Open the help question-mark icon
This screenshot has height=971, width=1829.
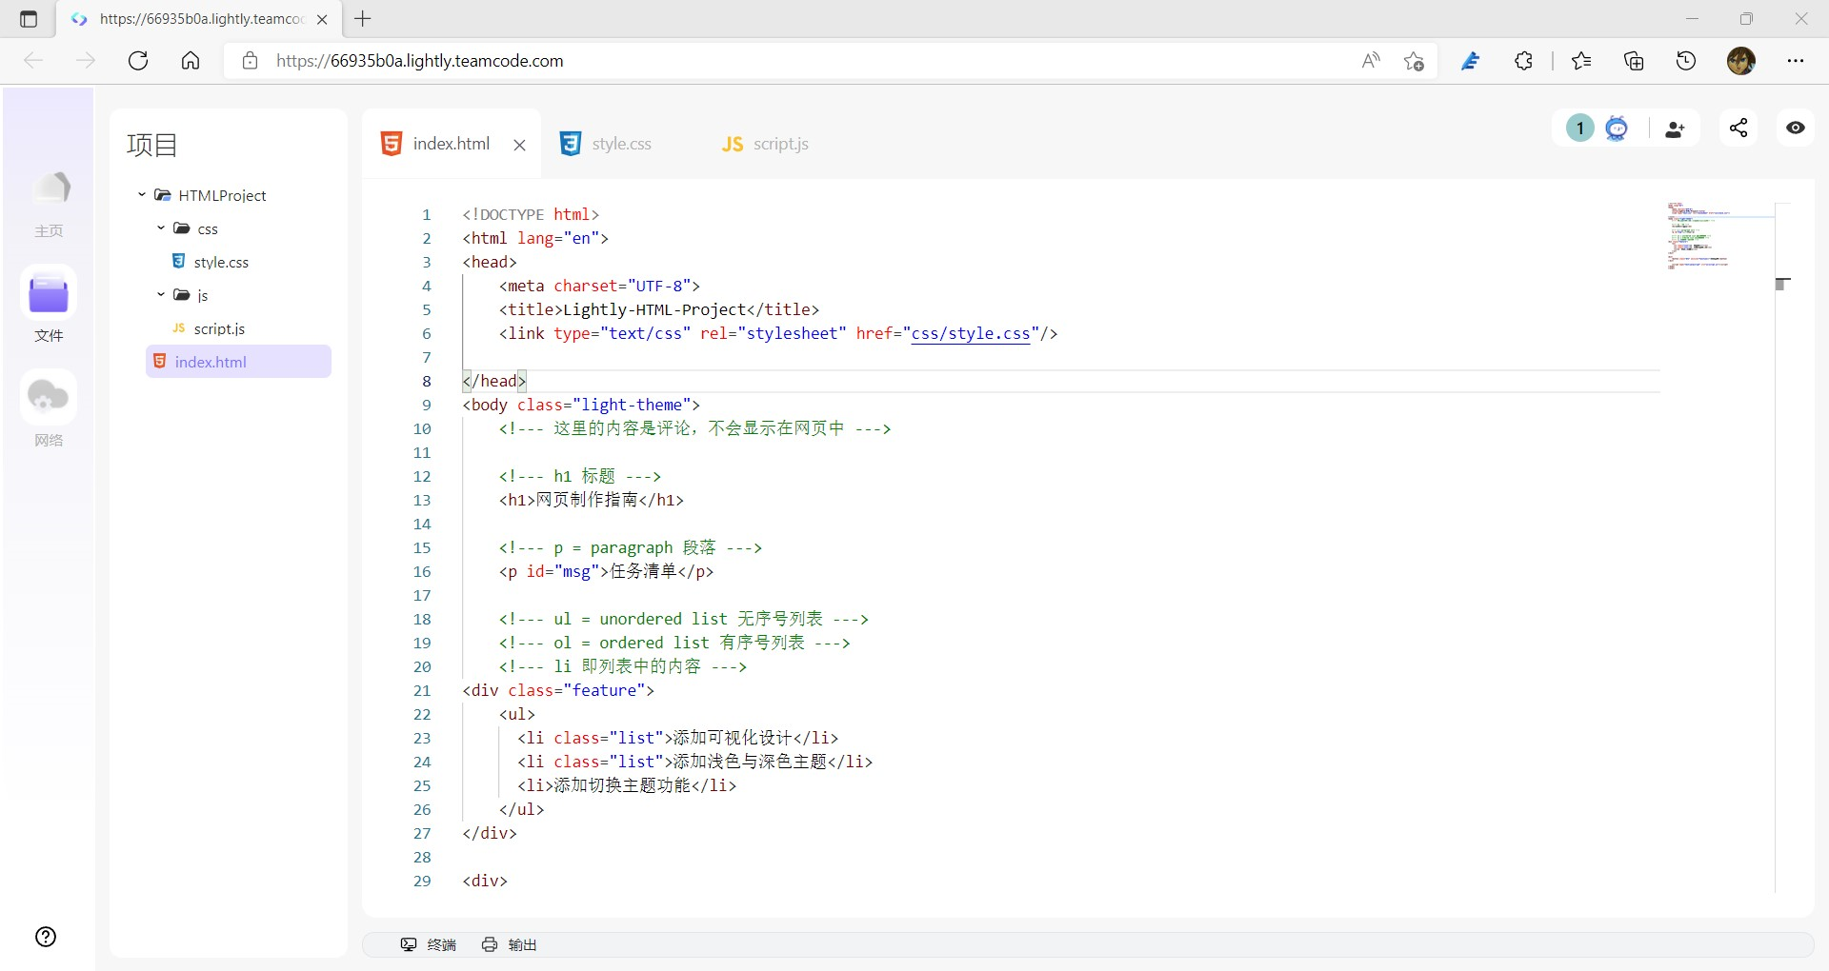click(45, 937)
